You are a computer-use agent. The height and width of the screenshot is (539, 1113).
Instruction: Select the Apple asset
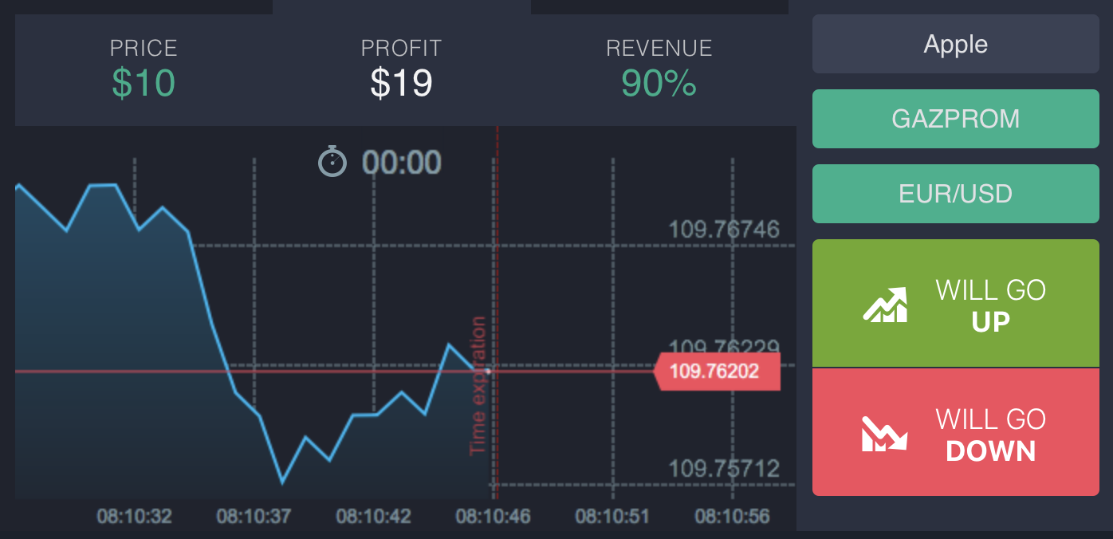click(x=955, y=44)
